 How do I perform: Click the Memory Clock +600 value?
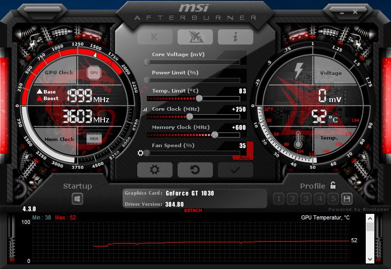[x=239, y=127]
